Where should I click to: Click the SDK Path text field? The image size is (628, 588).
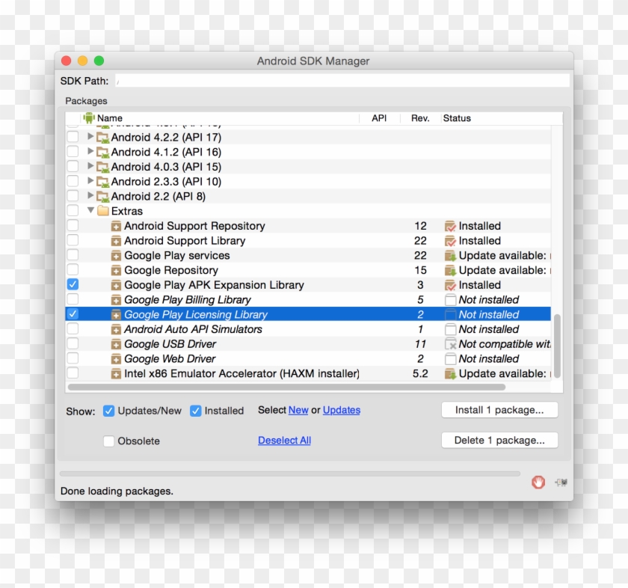(342, 81)
